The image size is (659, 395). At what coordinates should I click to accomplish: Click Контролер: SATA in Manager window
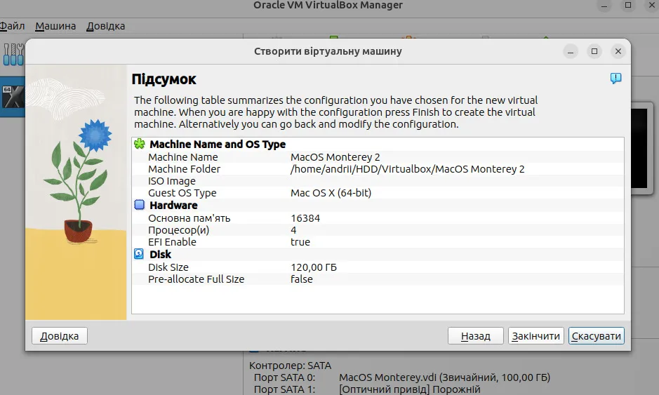pyautogui.click(x=290, y=366)
